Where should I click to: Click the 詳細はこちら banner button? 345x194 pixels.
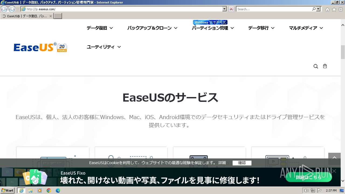309,177
